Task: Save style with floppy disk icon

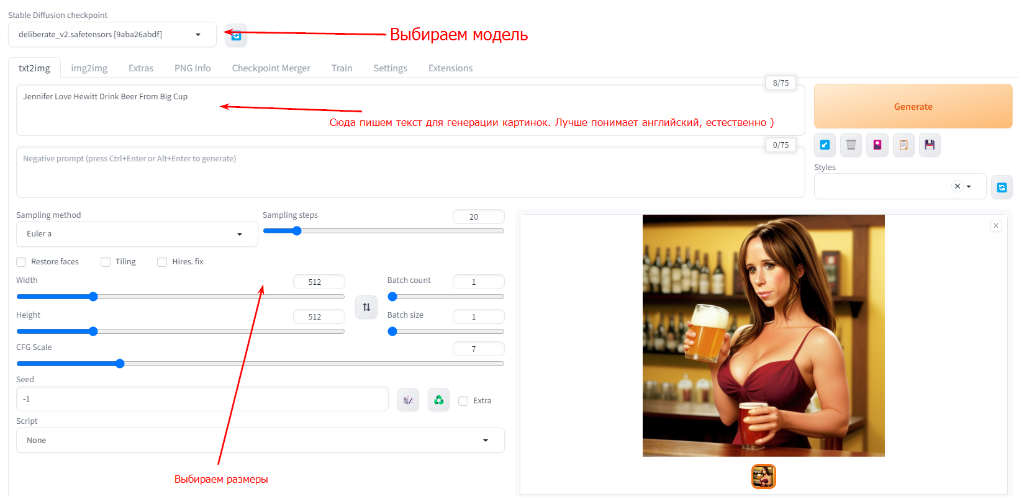Action: (x=930, y=145)
